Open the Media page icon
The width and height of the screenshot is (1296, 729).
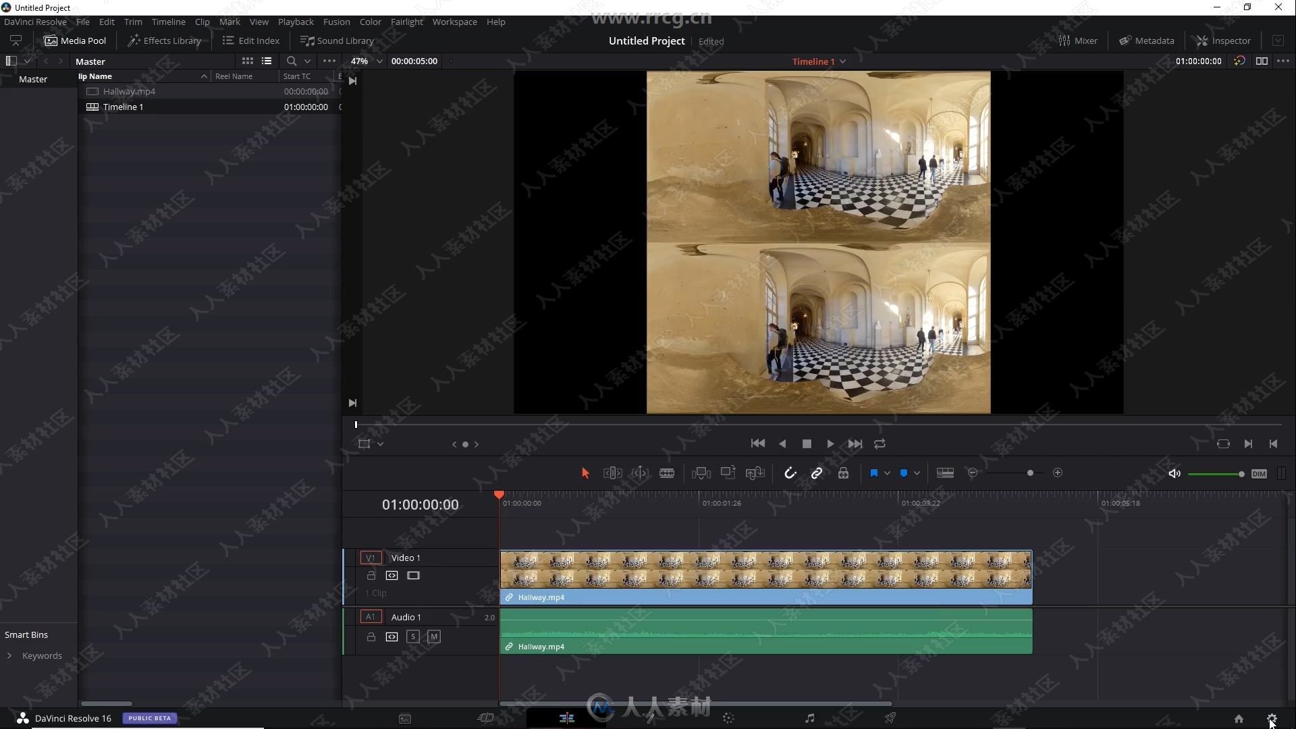tap(405, 719)
